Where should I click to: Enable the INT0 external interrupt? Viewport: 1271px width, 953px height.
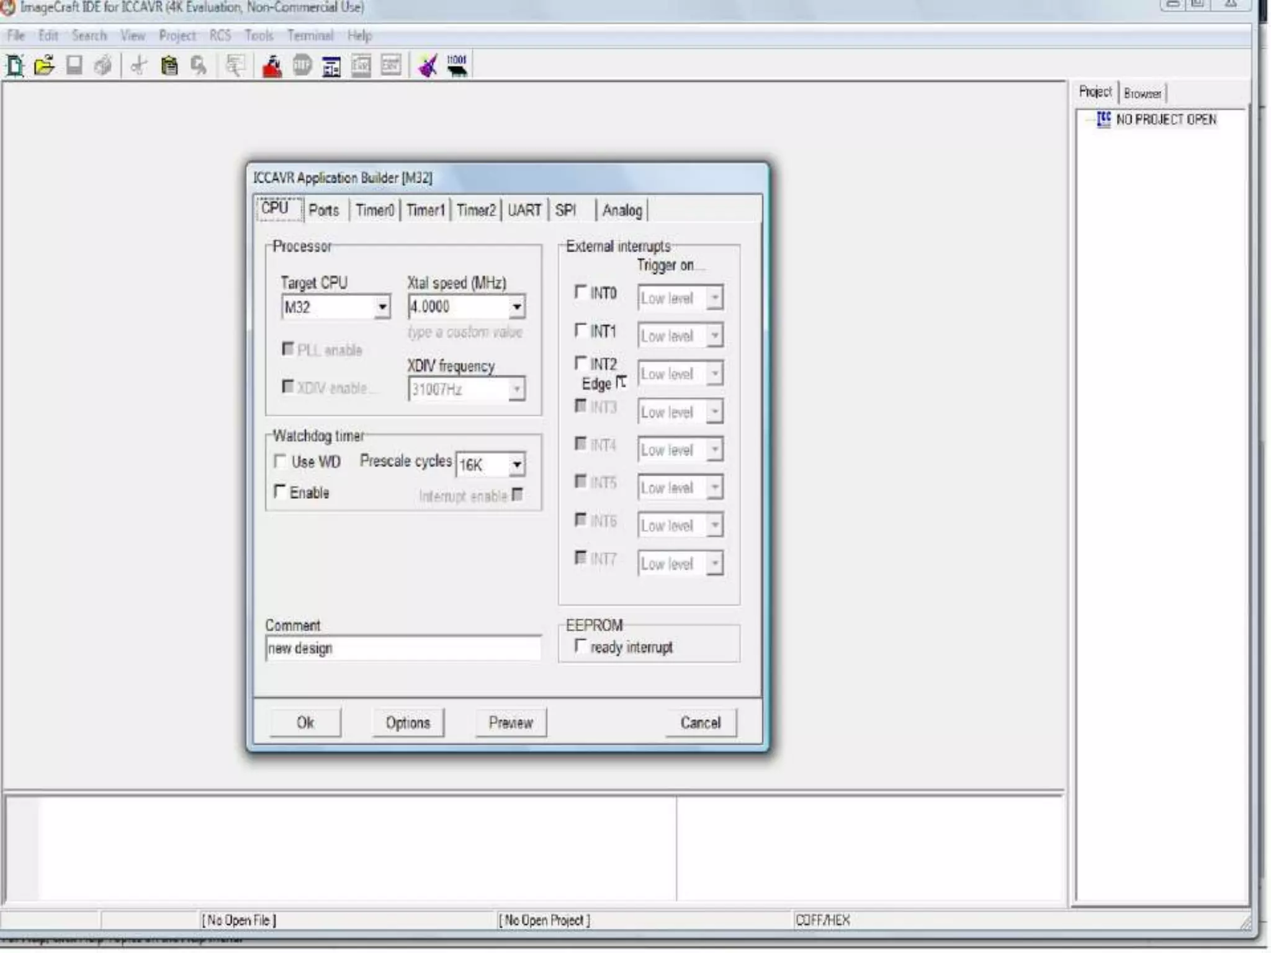(581, 292)
